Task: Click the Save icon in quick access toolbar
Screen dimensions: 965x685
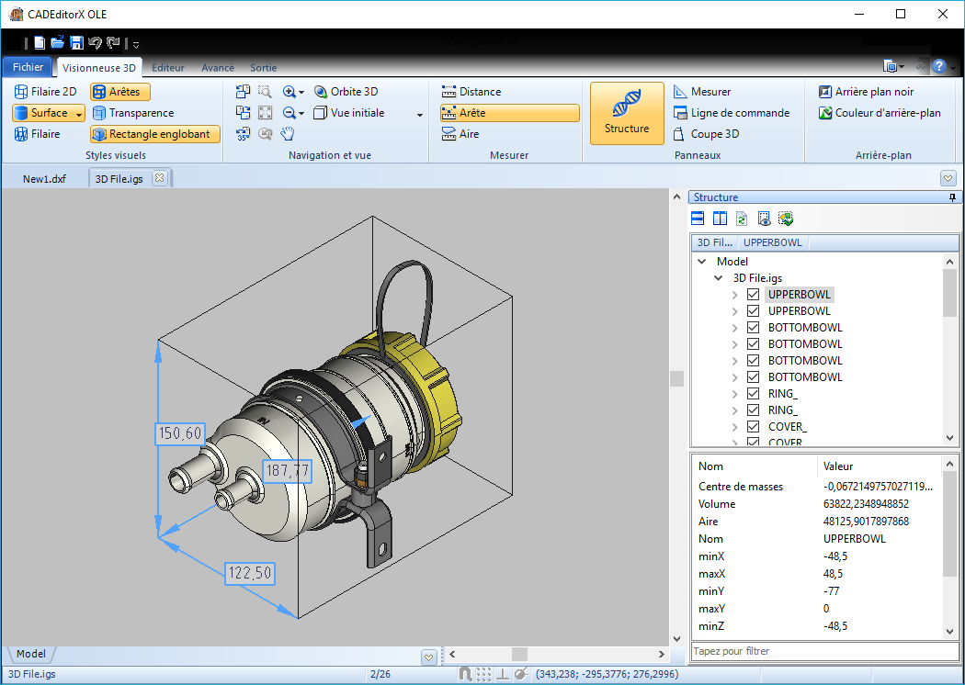Action: pyautogui.click(x=76, y=42)
